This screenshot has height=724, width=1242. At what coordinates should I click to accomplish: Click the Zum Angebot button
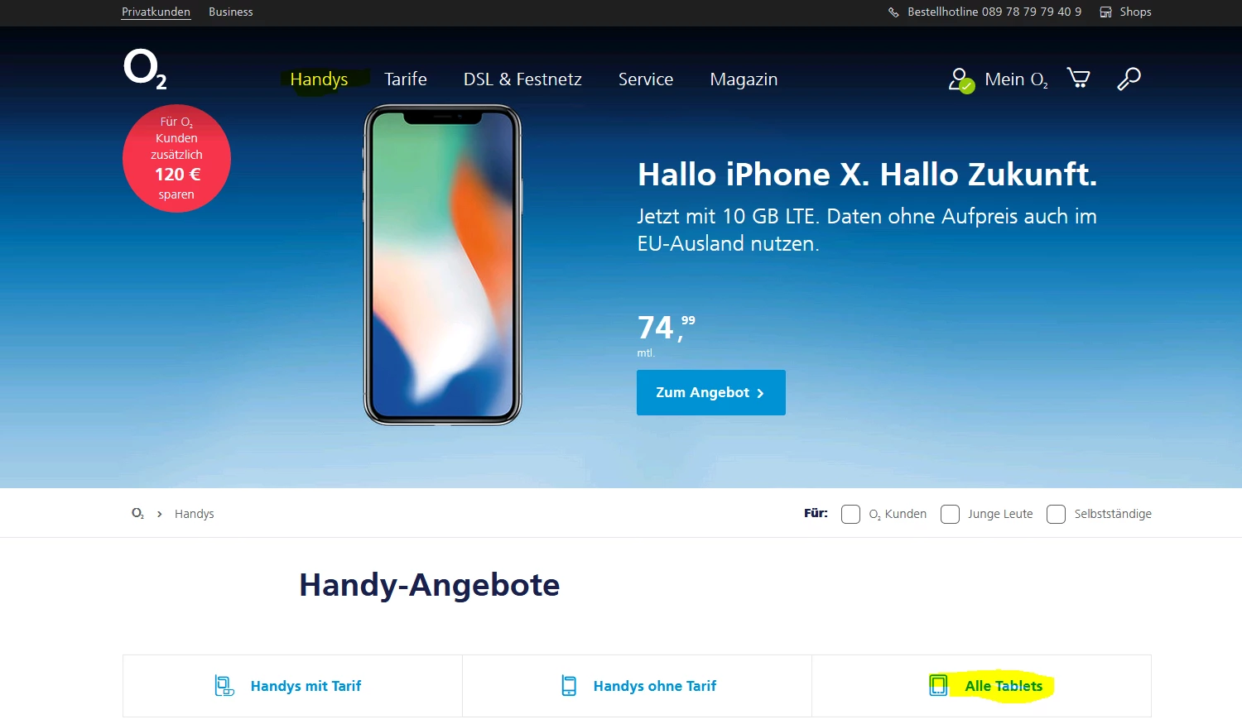(711, 392)
